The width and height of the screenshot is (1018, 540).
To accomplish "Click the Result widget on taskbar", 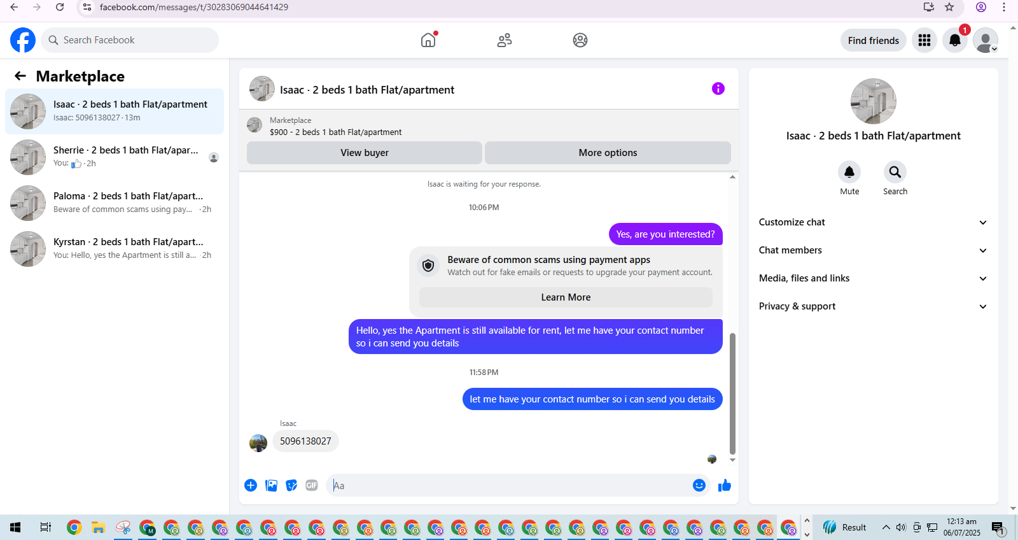I will pyautogui.click(x=845, y=527).
